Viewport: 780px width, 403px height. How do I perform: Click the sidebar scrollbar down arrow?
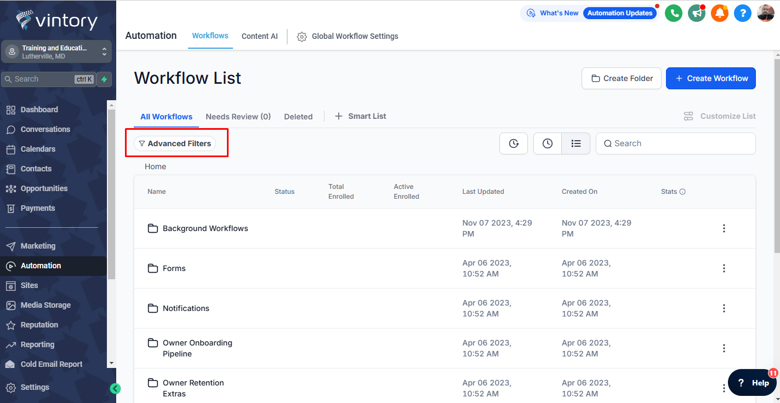(x=111, y=363)
